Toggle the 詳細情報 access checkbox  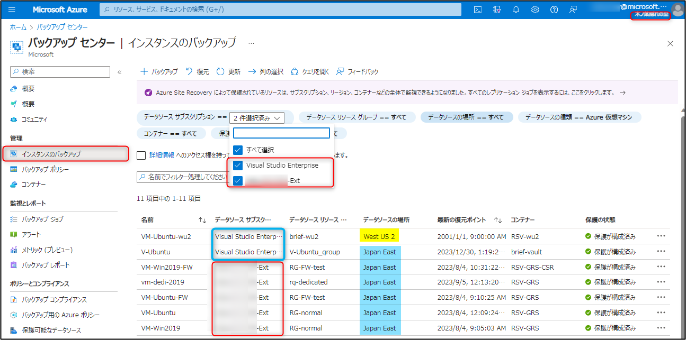coord(141,155)
